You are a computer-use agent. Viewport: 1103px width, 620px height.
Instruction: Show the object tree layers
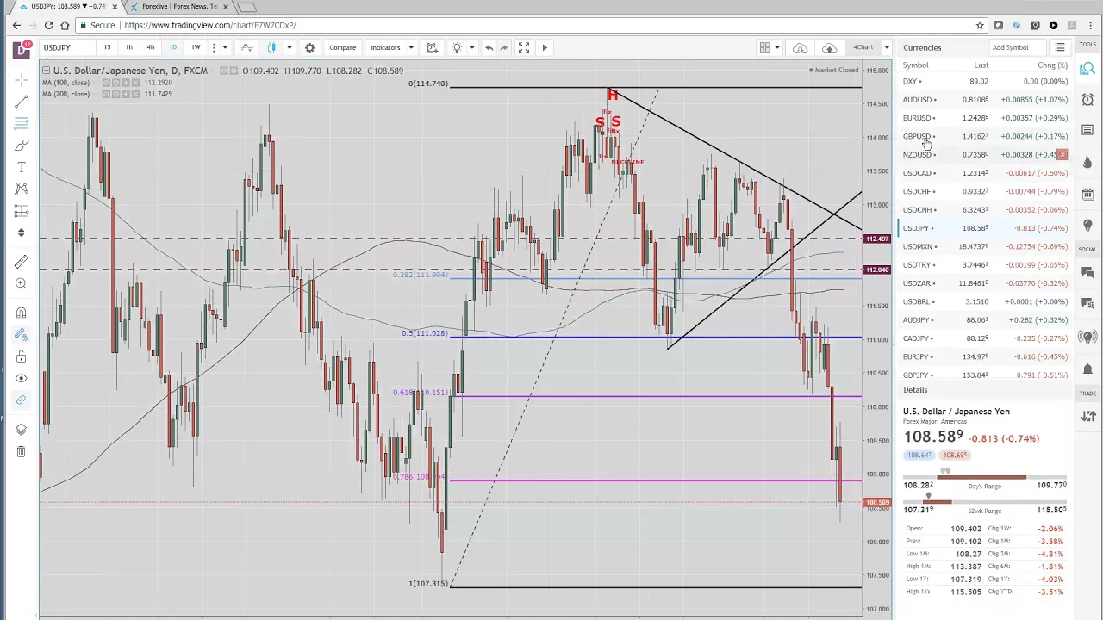pos(22,429)
